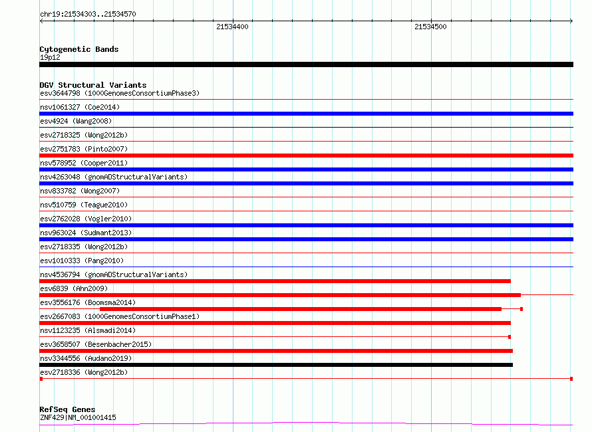The width and height of the screenshot is (592, 432).
Task: Select variant nsv1061327 (Coe2014) label
Action: 80,107
